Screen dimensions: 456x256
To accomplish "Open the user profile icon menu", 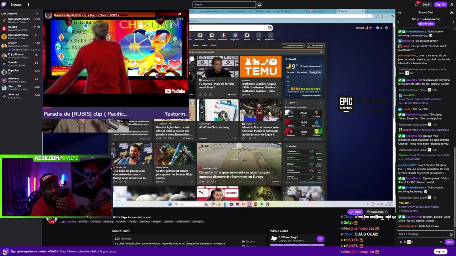I will point(452,4).
